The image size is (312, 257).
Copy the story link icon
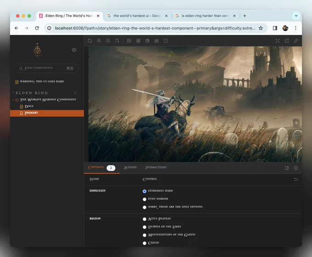tap(296, 41)
